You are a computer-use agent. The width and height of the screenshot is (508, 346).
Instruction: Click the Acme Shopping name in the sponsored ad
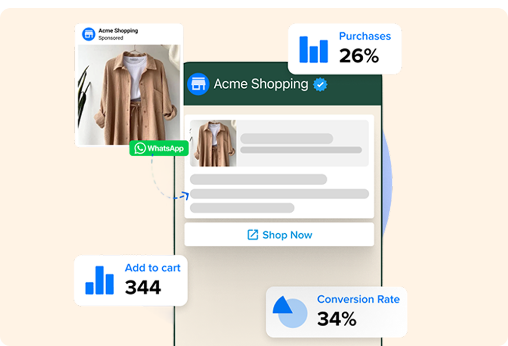pos(118,31)
